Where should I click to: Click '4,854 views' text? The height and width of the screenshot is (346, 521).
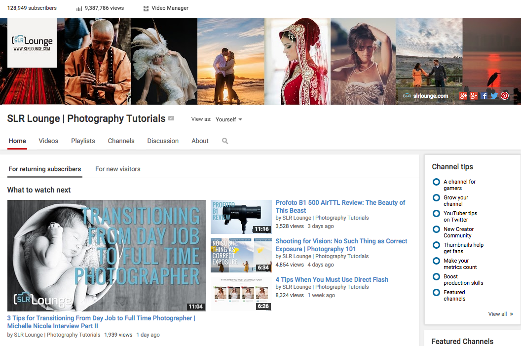click(x=290, y=265)
